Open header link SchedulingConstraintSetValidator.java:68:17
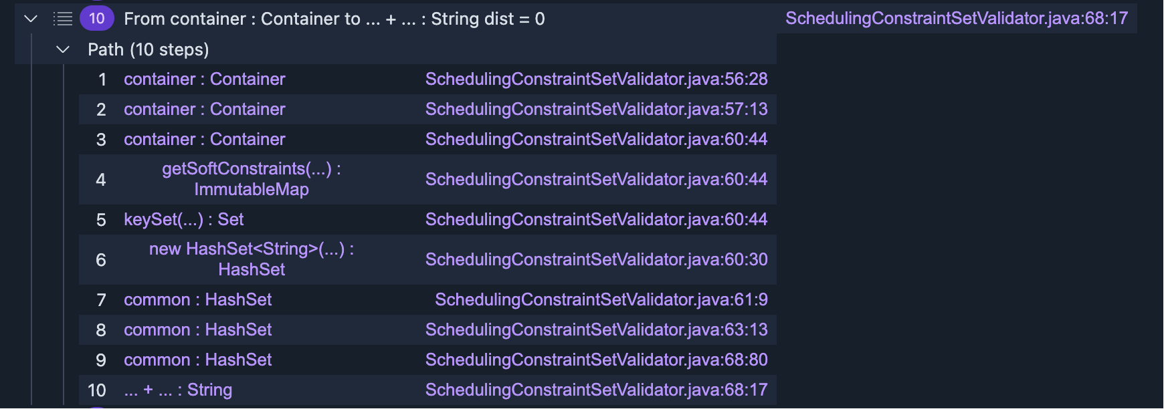The width and height of the screenshot is (1164, 409). tap(956, 18)
